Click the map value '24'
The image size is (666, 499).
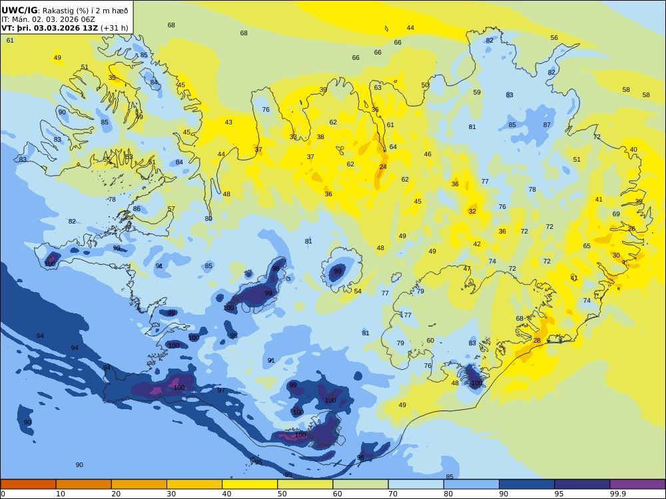383,167
